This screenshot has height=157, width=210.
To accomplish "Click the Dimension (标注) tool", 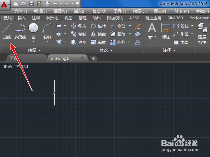I will coord(166,31).
